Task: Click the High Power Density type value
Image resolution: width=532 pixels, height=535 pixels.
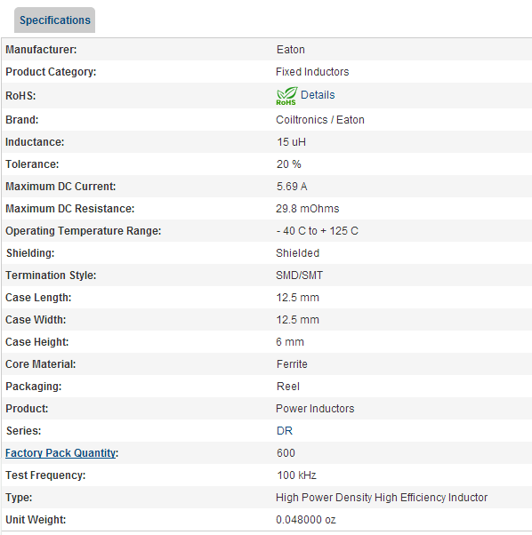Action: [382, 498]
